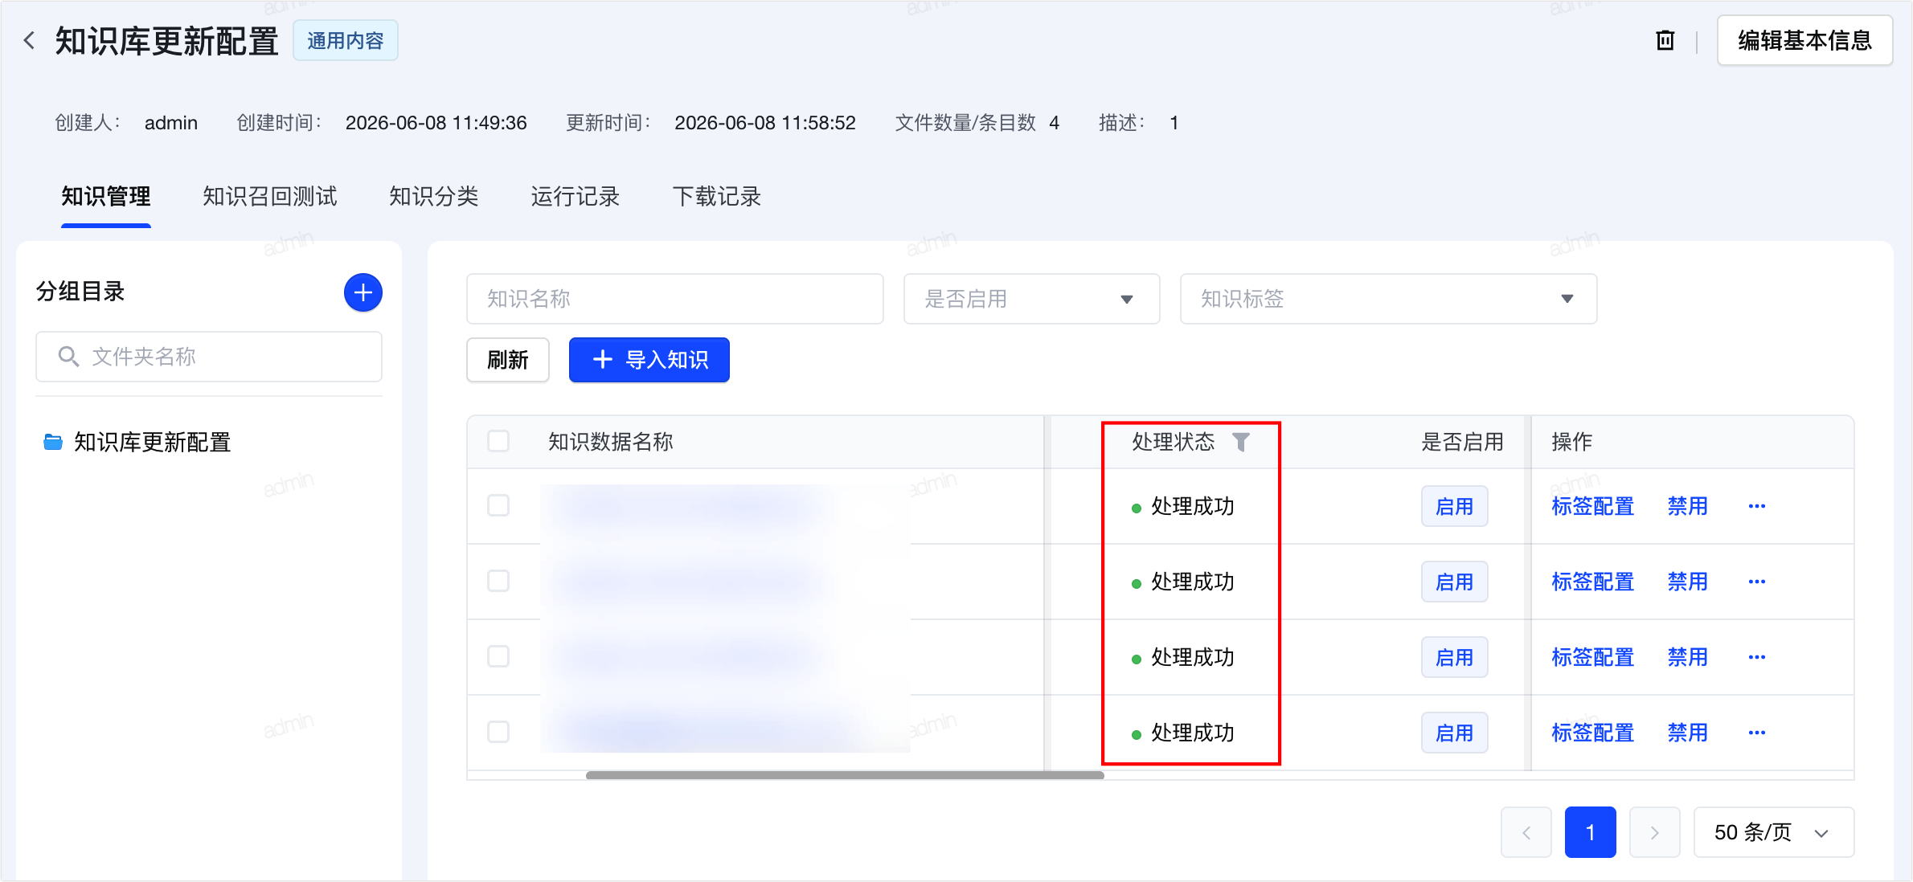Click 处理成功 status in fourth row
Viewport: 1913px width, 882px height.
click(1183, 733)
